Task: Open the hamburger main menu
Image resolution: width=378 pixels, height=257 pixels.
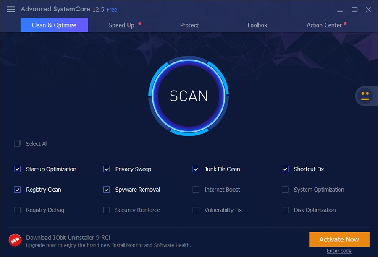Action: pyautogui.click(x=11, y=9)
